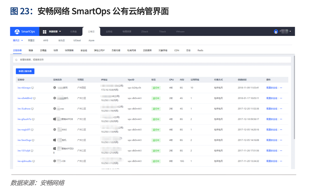Click the vertical page scrollbar
Screen dimensions: 310x194
coord(294,97)
